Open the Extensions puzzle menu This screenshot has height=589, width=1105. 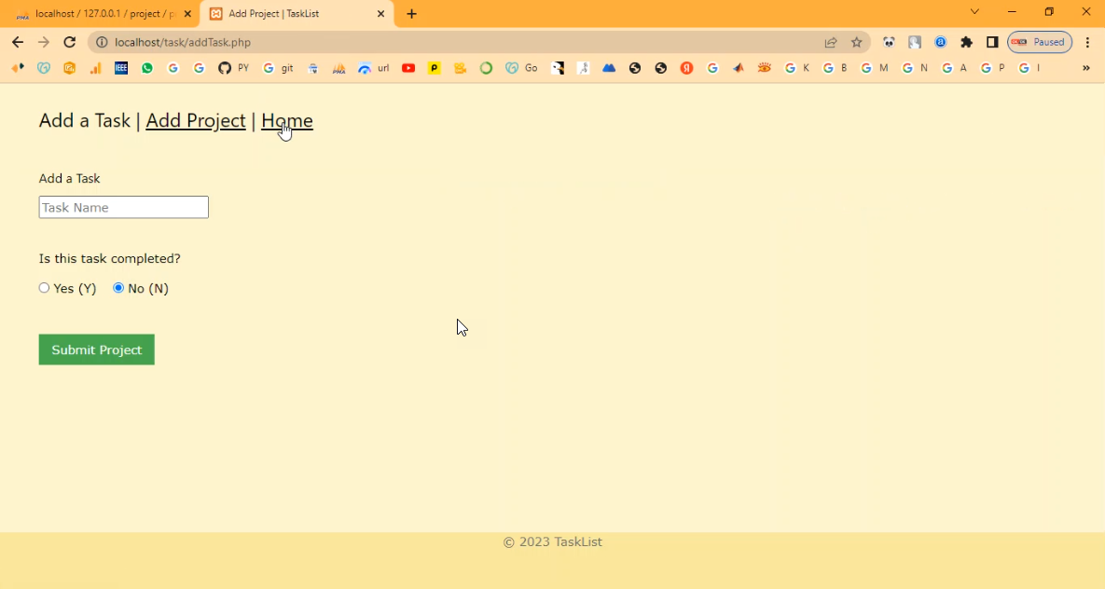point(966,42)
